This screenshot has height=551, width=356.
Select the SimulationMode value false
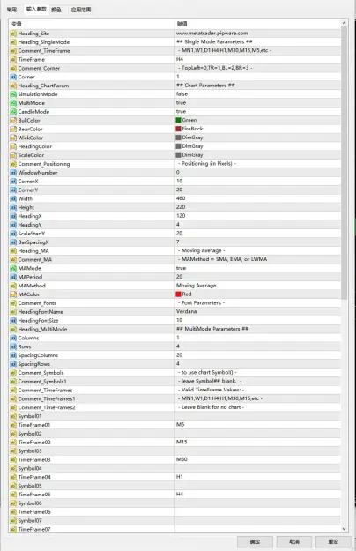tap(182, 94)
